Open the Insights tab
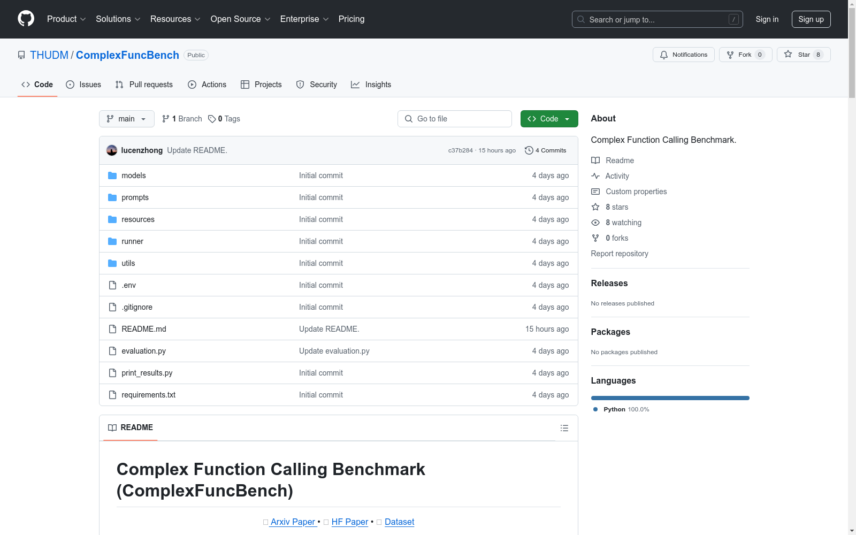The width and height of the screenshot is (856, 535). point(371,85)
